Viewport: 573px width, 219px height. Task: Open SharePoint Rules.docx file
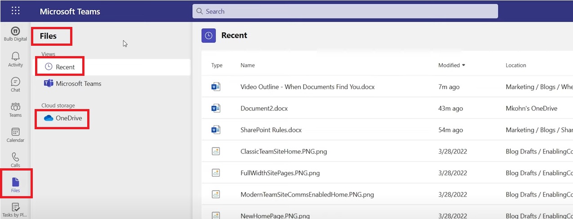[271, 130]
